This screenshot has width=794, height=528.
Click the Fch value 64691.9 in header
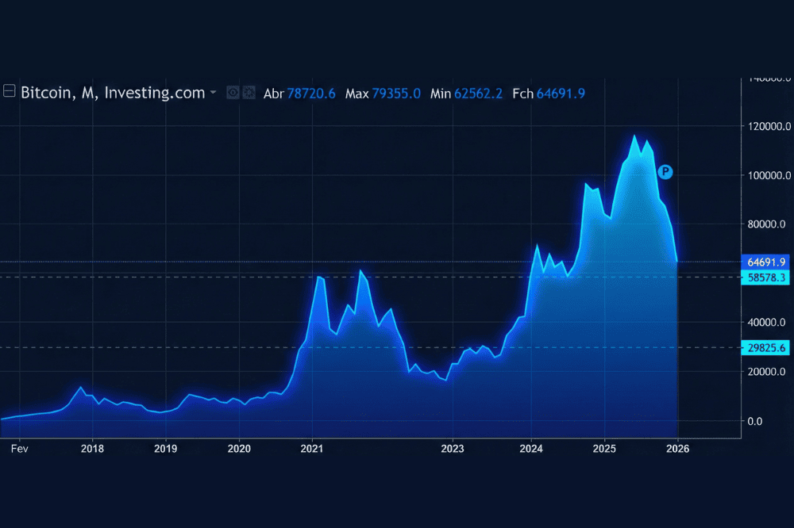click(561, 94)
